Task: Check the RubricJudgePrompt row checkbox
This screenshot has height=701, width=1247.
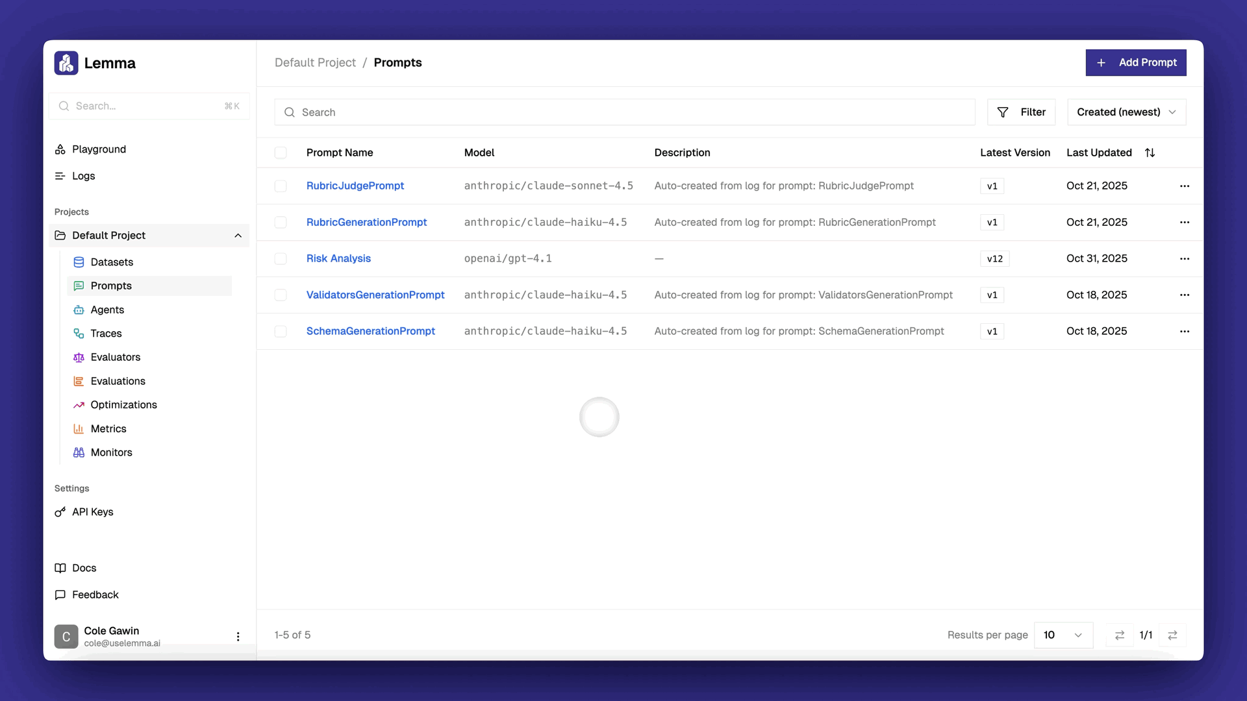Action: (x=281, y=186)
